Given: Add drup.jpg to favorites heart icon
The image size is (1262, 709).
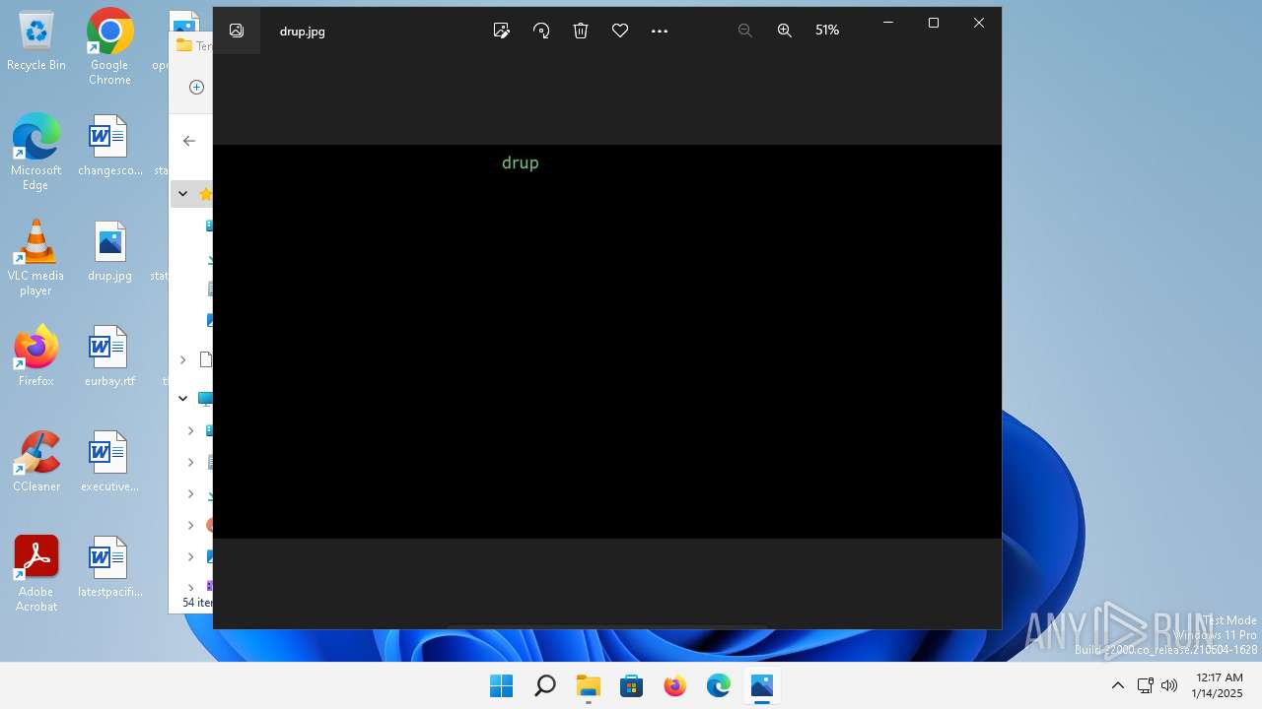Looking at the screenshot, I should coord(620,31).
